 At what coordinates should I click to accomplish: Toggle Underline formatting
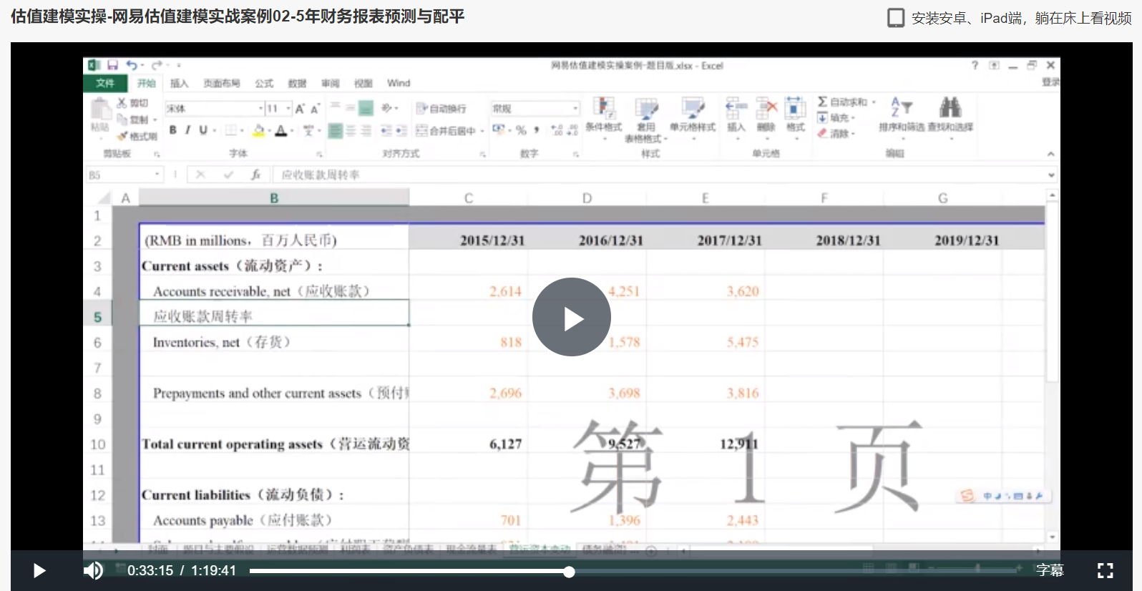coord(203,130)
